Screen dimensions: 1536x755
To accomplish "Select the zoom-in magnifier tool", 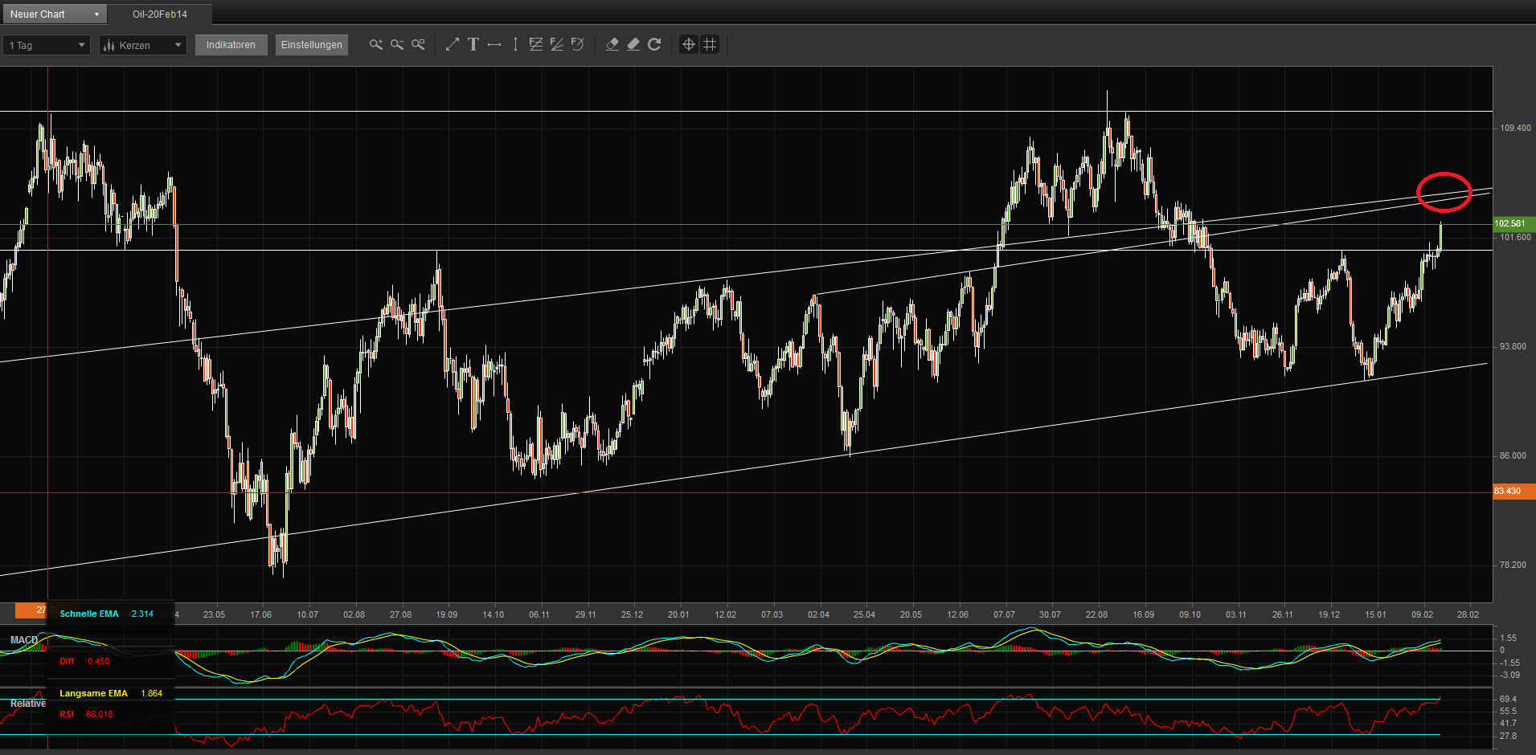I will pyautogui.click(x=375, y=45).
